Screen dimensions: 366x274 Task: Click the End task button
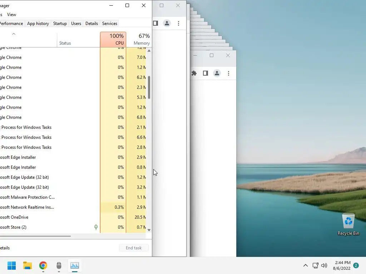pos(134,248)
